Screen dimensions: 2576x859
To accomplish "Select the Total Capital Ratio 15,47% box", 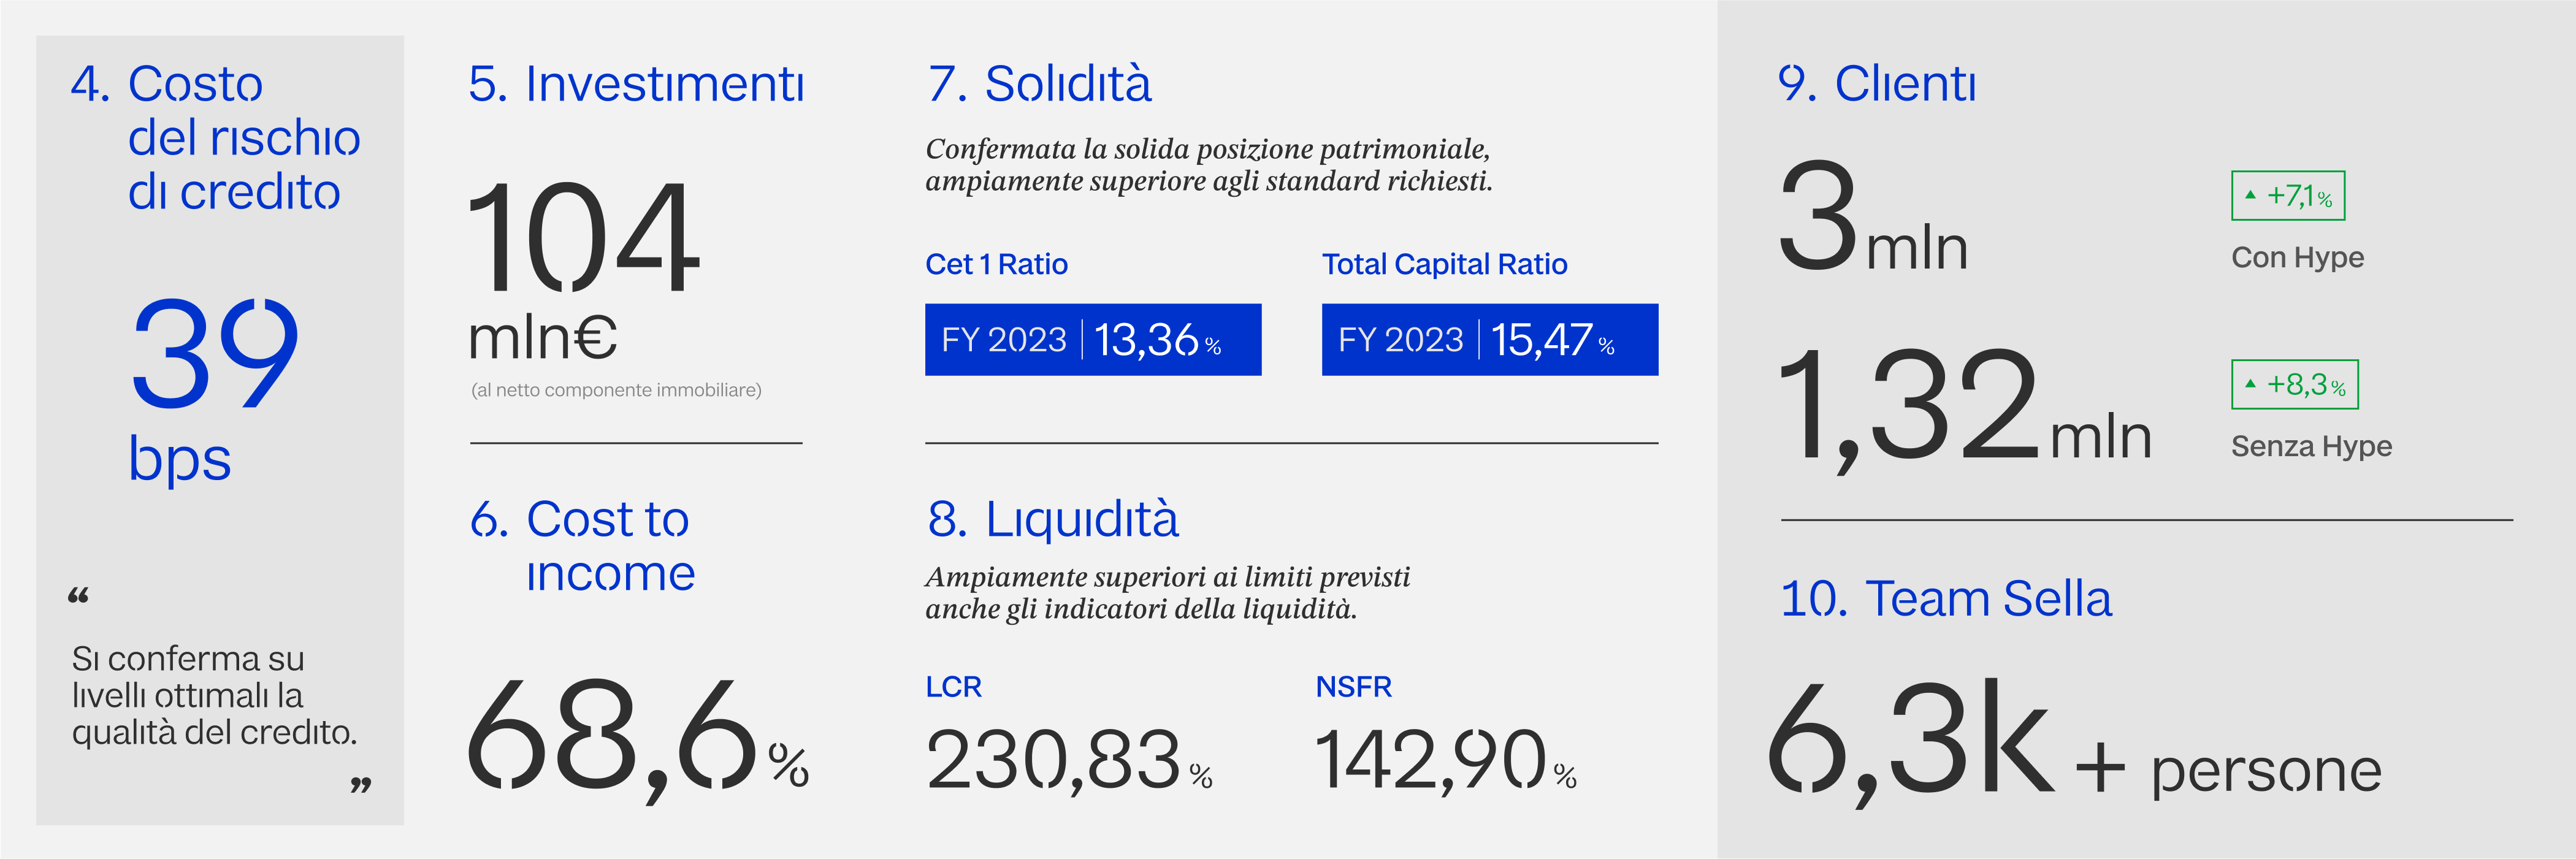I will [1490, 340].
